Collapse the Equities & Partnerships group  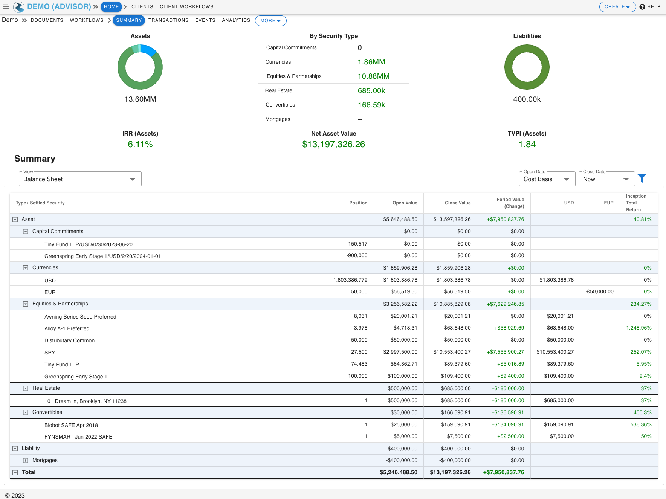(26, 304)
